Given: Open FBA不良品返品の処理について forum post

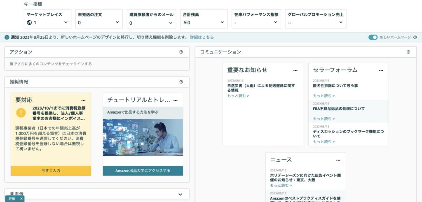Looking at the screenshot, I should [x=339, y=109].
